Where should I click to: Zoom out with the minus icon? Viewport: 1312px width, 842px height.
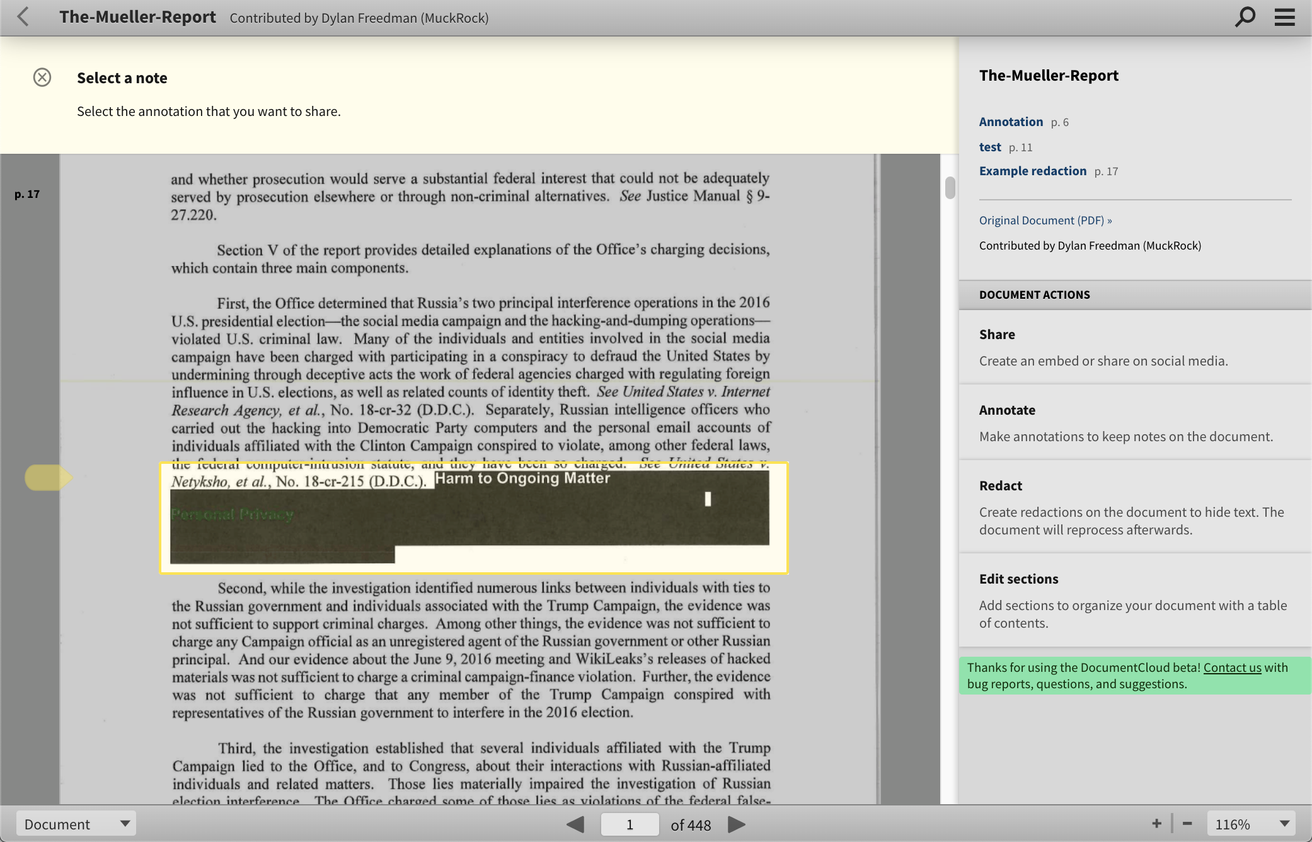point(1187,824)
